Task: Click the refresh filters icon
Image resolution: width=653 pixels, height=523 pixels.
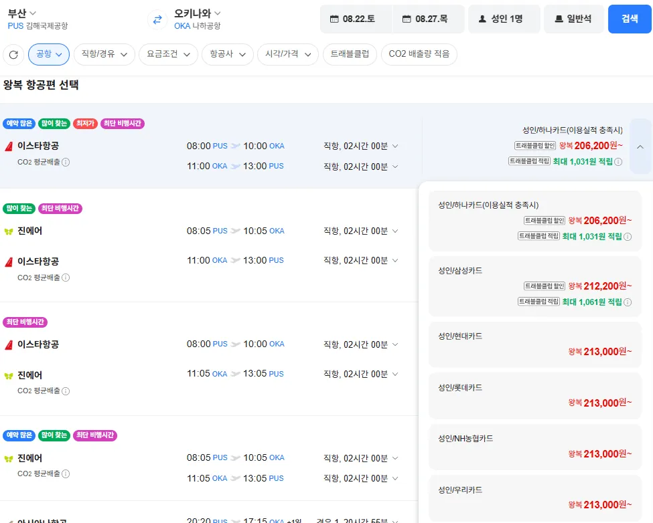Action: click(13, 54)
